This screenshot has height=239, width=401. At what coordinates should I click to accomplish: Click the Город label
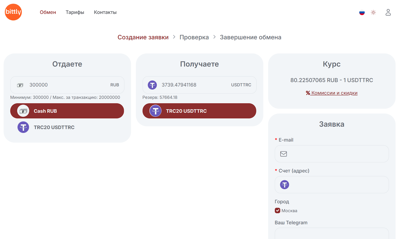282,202
